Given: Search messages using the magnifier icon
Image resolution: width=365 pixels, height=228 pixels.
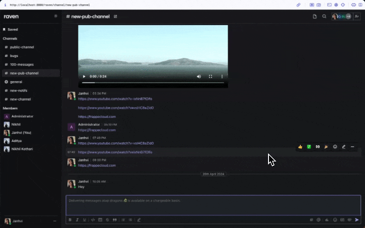Looking at the screenshot, I should [324, 17].
